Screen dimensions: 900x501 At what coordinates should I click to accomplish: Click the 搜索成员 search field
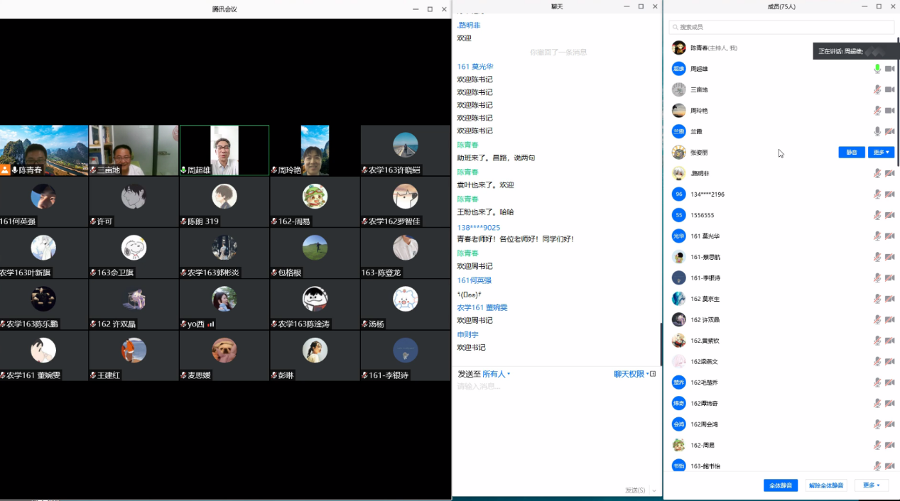click(781, 27)
